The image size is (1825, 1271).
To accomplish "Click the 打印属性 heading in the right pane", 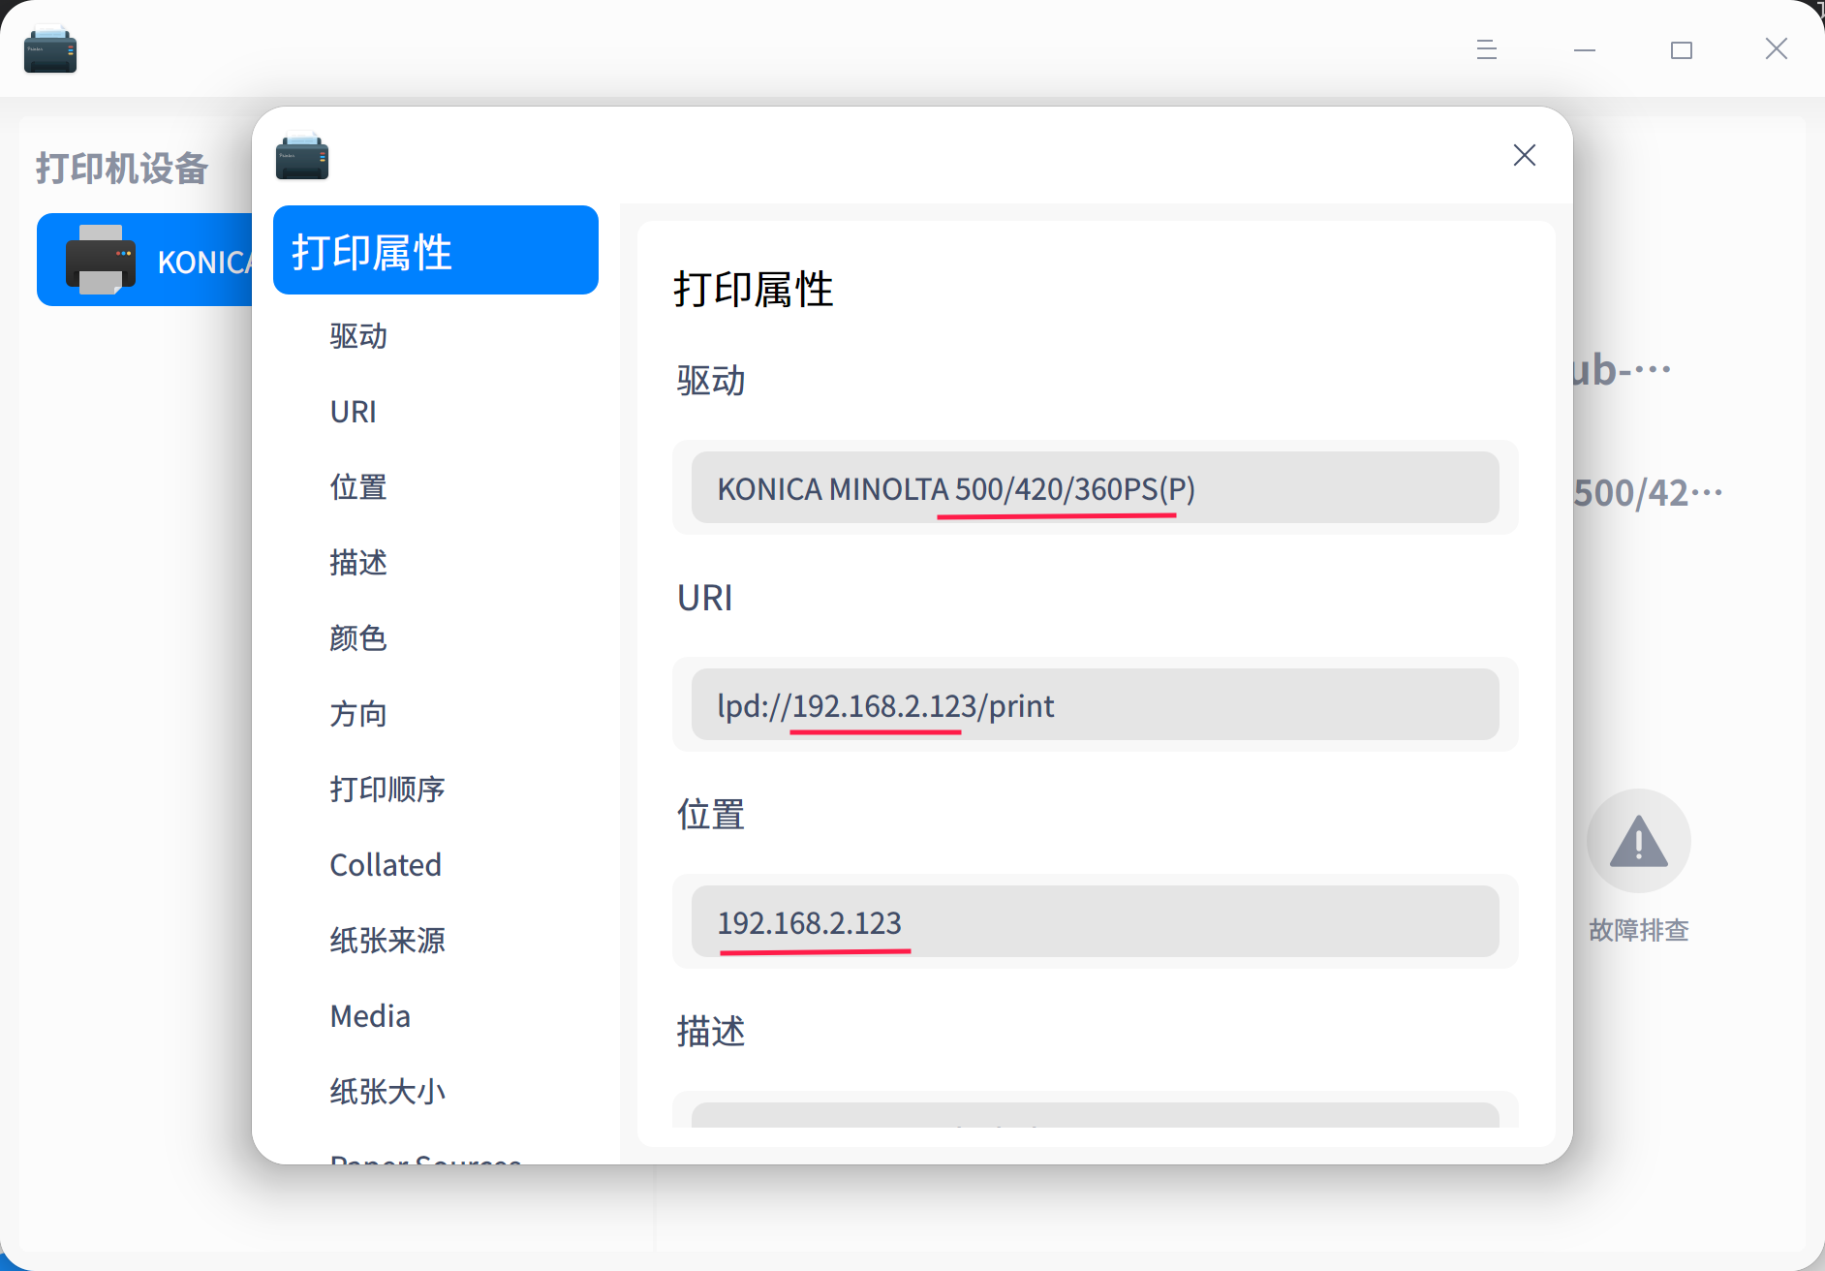I will tap(754, 289).
